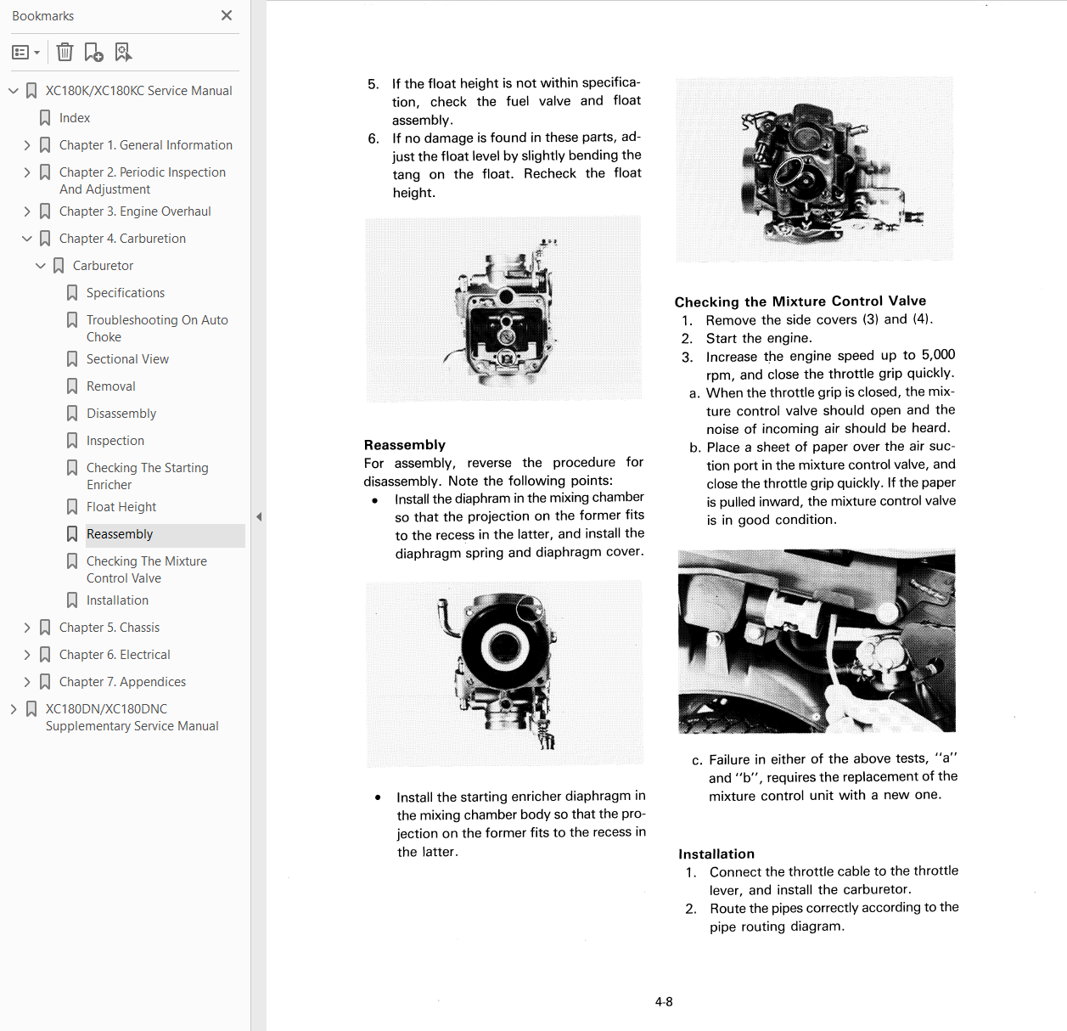Open the Specifications bookmark
The image size is (1067, 1031).
pyautogui.click(x=126, y=293)
